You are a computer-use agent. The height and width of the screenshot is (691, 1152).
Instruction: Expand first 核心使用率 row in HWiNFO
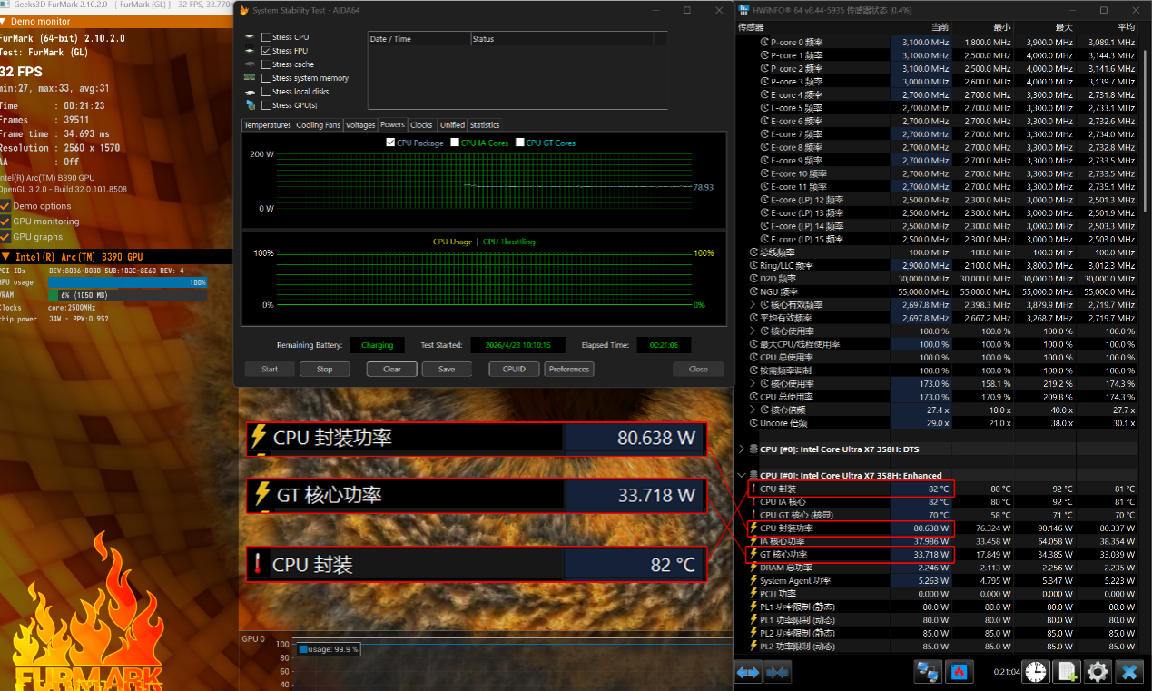(x=753, y=331)
